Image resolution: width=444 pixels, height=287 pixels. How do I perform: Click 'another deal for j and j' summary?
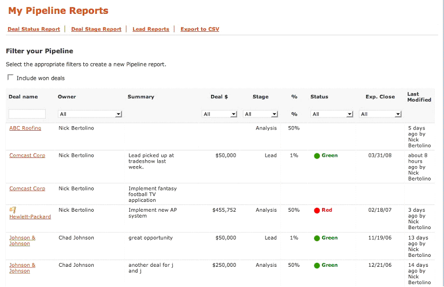[151, 268]
